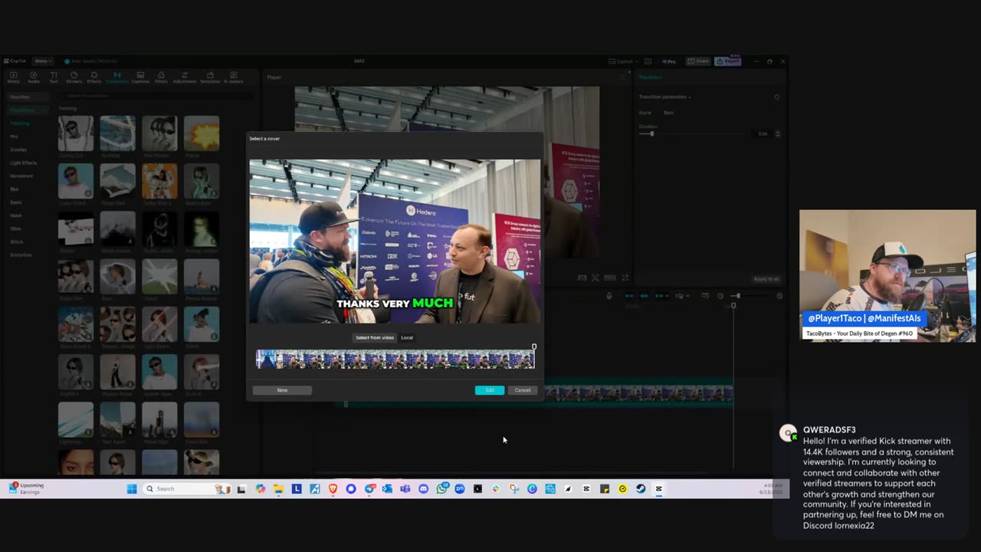The width and height of the screenshot is (981, 552).
Task: Click the player fullscreen icon
Action: (x=625, y=278)
